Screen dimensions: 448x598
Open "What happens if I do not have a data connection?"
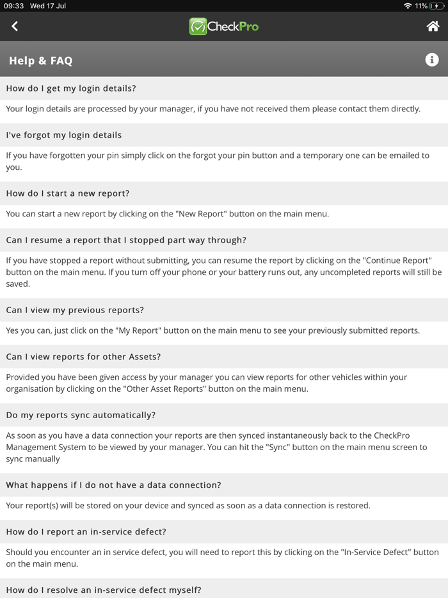[114, 485]
